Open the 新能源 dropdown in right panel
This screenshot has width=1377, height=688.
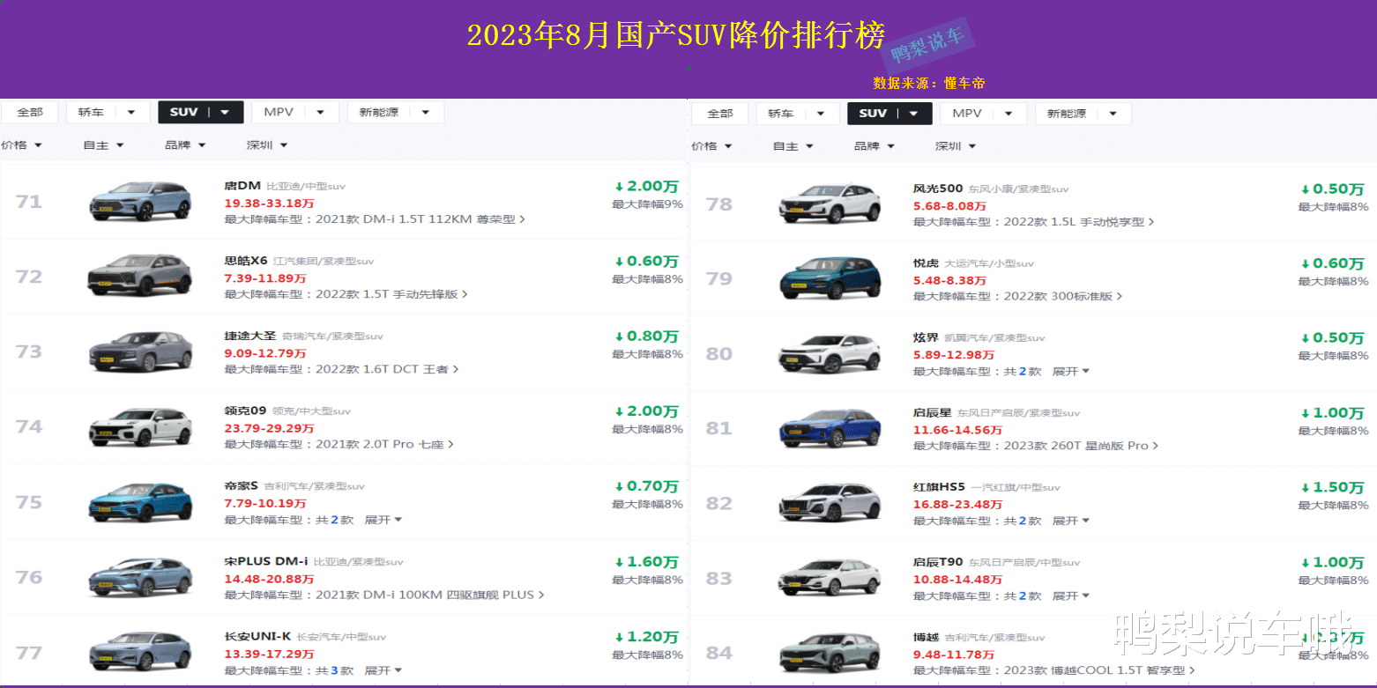1083,113
